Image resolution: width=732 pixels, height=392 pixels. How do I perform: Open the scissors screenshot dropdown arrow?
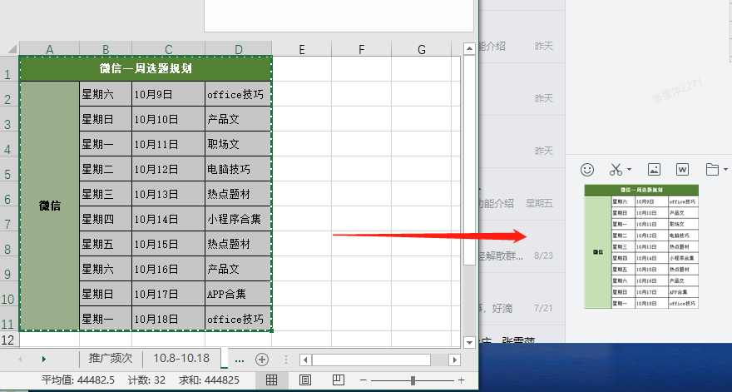[629, 169]
